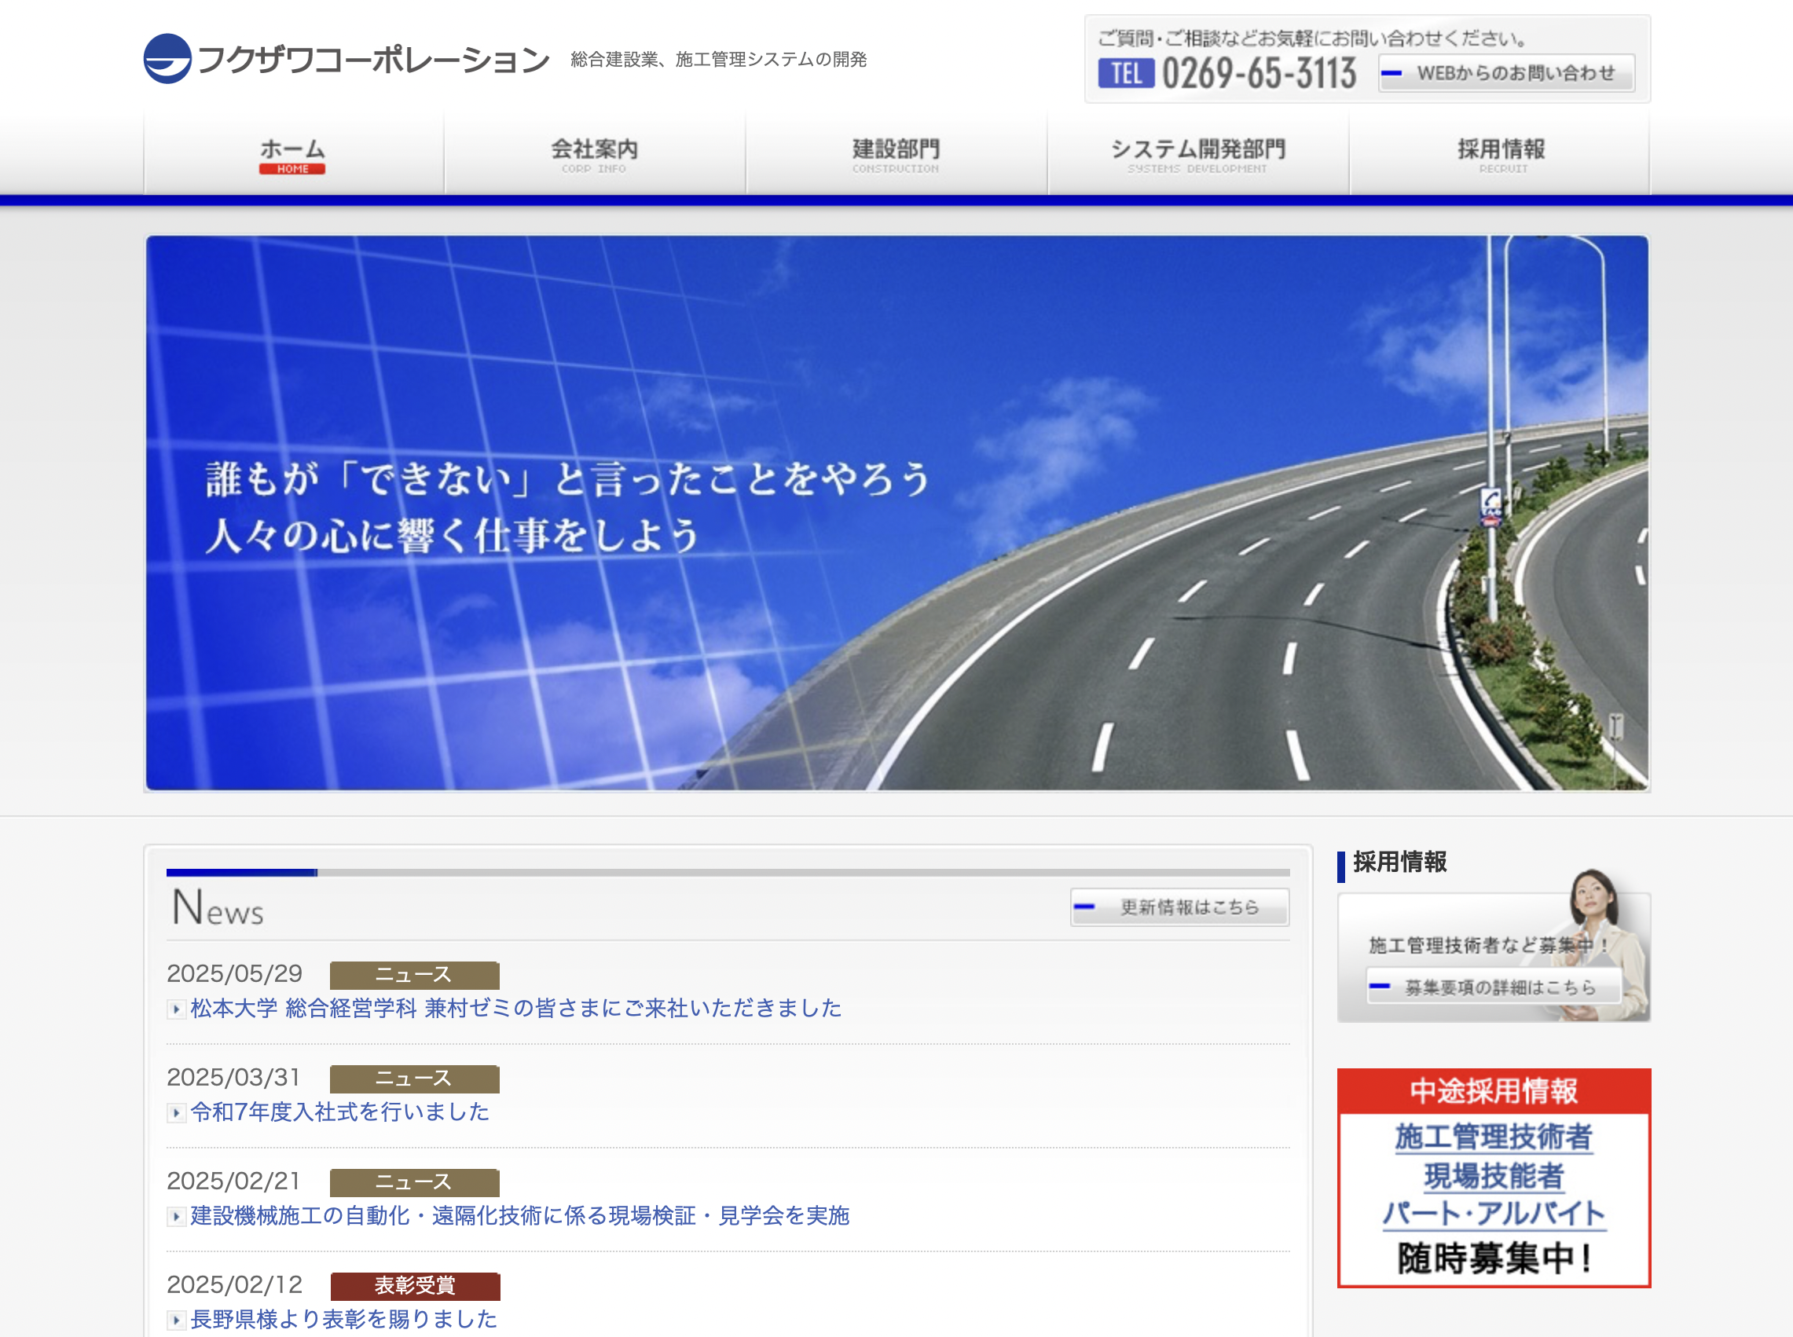Screen dimensions: 1793x1337
Task: Click the date 2025/02/21
Action: (234, 1181)
